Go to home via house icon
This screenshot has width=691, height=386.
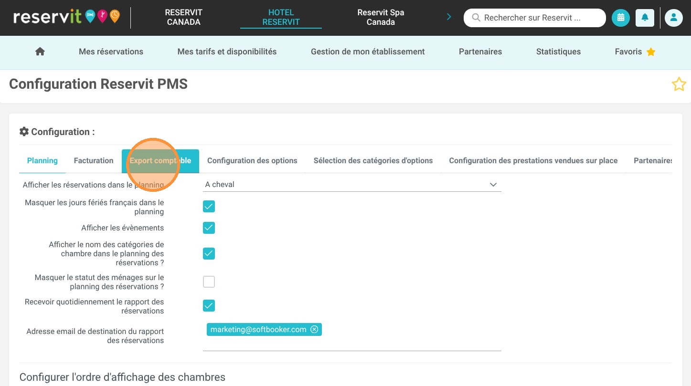pyautogui.click(x=40, y=52)
